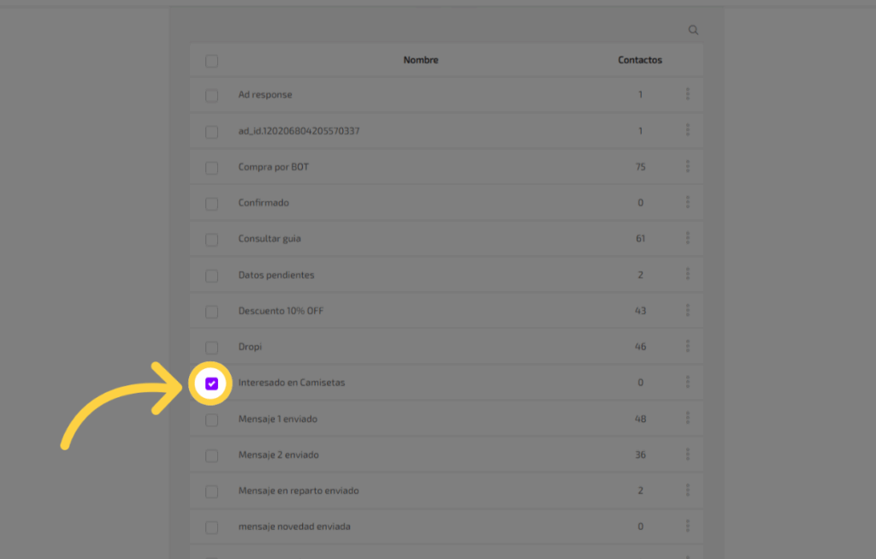Click the Consultar guia tag name
Viewport: 876px width, 559px height.
(269, 239)
